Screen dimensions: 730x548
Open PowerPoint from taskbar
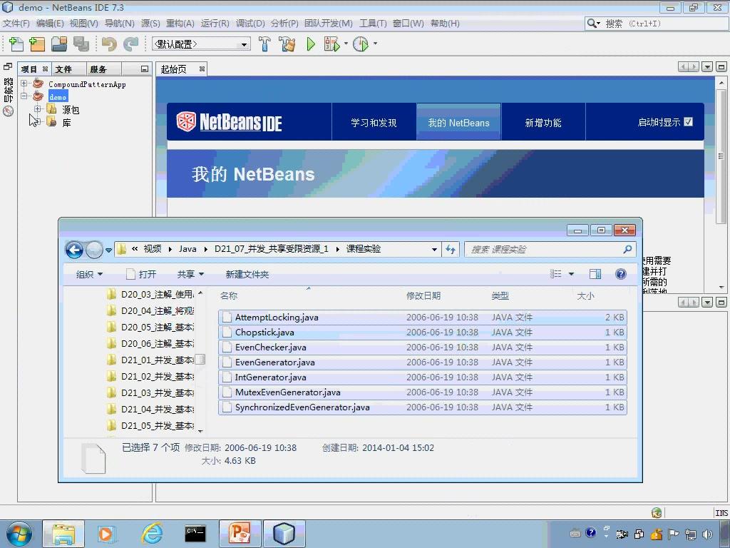(x=240, y=534)
